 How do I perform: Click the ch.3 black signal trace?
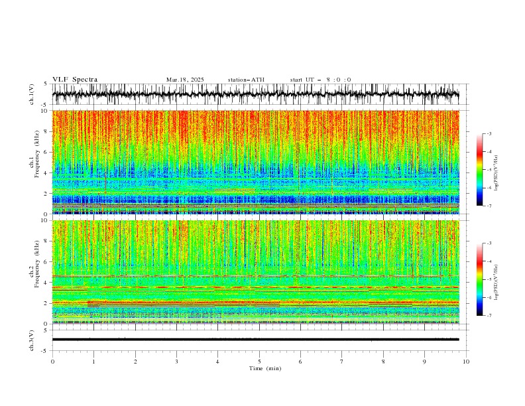point(256,340)
